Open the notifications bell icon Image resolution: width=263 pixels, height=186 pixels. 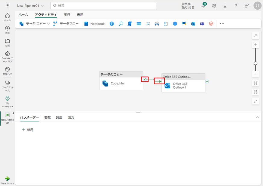click(x=203, y=6)
